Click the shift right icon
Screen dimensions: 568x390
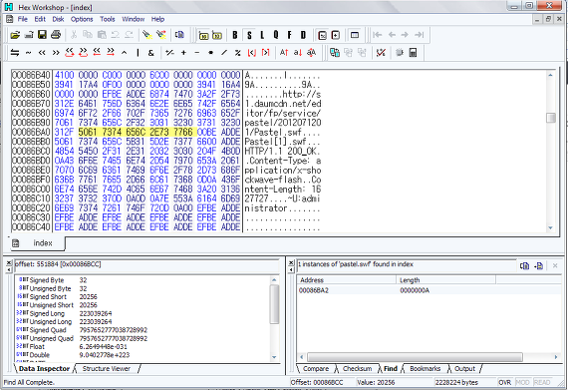[x=56, y=53]
